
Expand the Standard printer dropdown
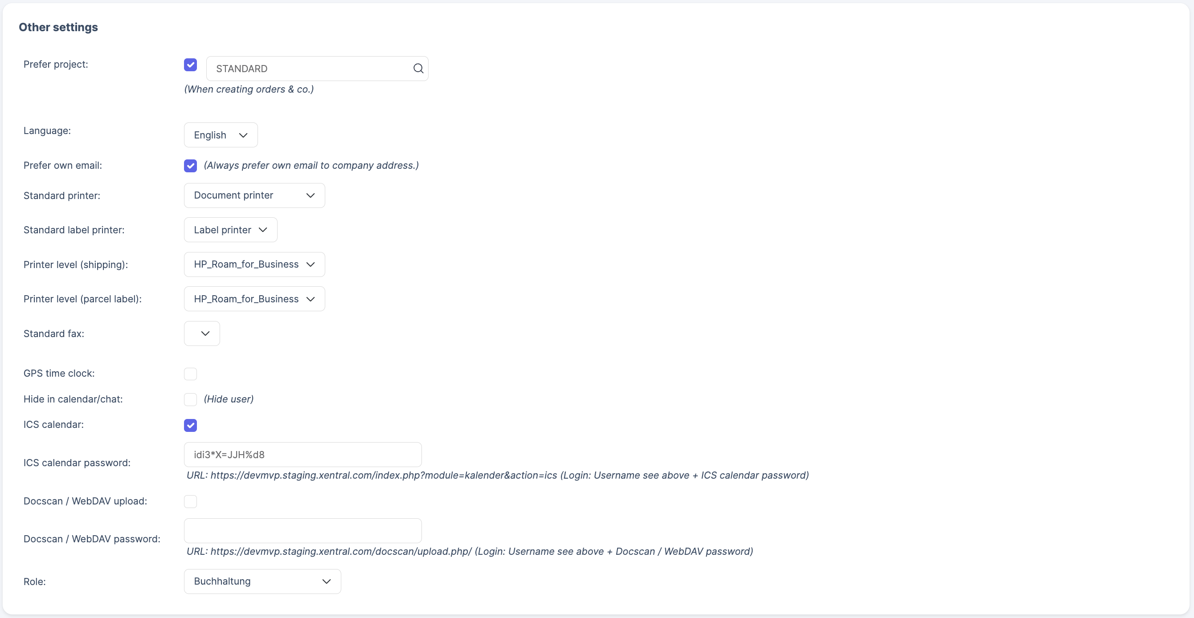point(254,195)
